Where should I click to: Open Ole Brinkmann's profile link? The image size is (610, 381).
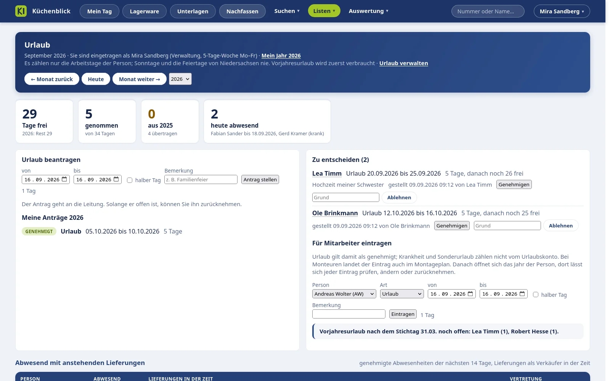tap(335, 213)
